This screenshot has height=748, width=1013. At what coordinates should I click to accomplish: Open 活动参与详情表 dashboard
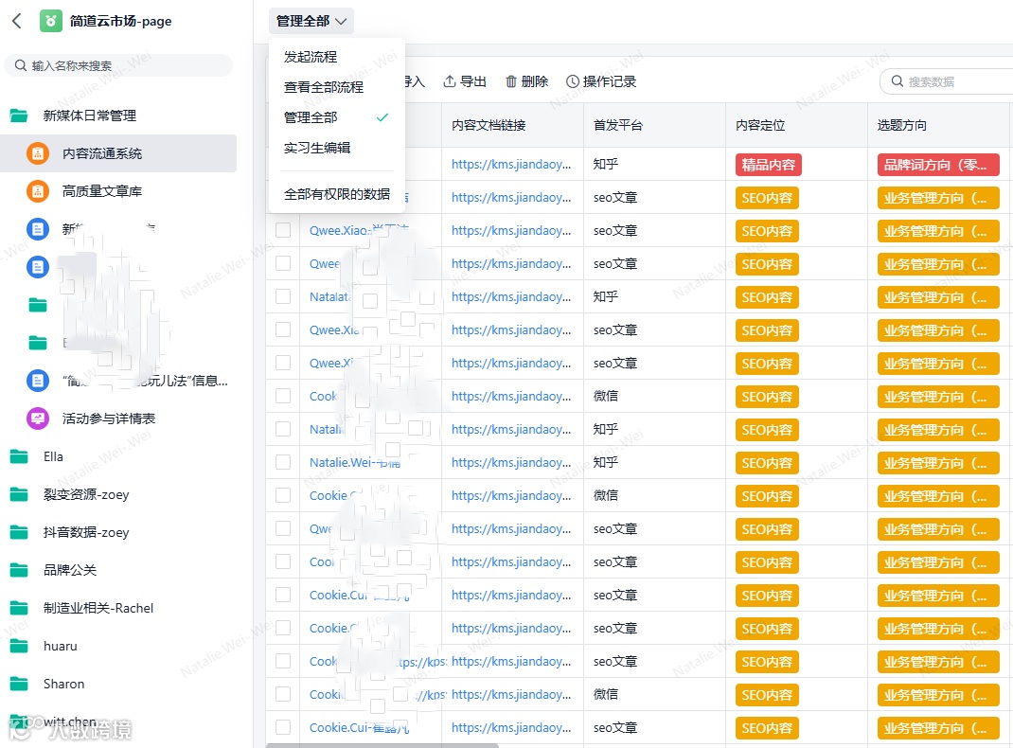point(118,419)
